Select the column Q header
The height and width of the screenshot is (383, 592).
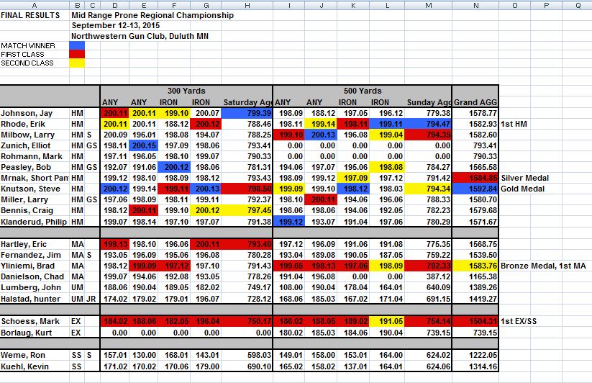(578, 5)
